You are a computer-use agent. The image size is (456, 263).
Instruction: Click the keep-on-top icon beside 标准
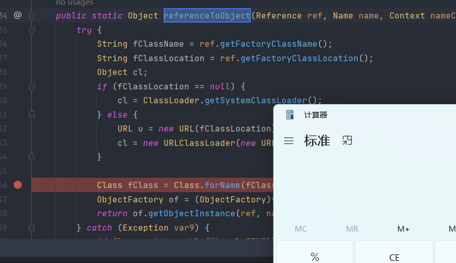coord(347,140)
